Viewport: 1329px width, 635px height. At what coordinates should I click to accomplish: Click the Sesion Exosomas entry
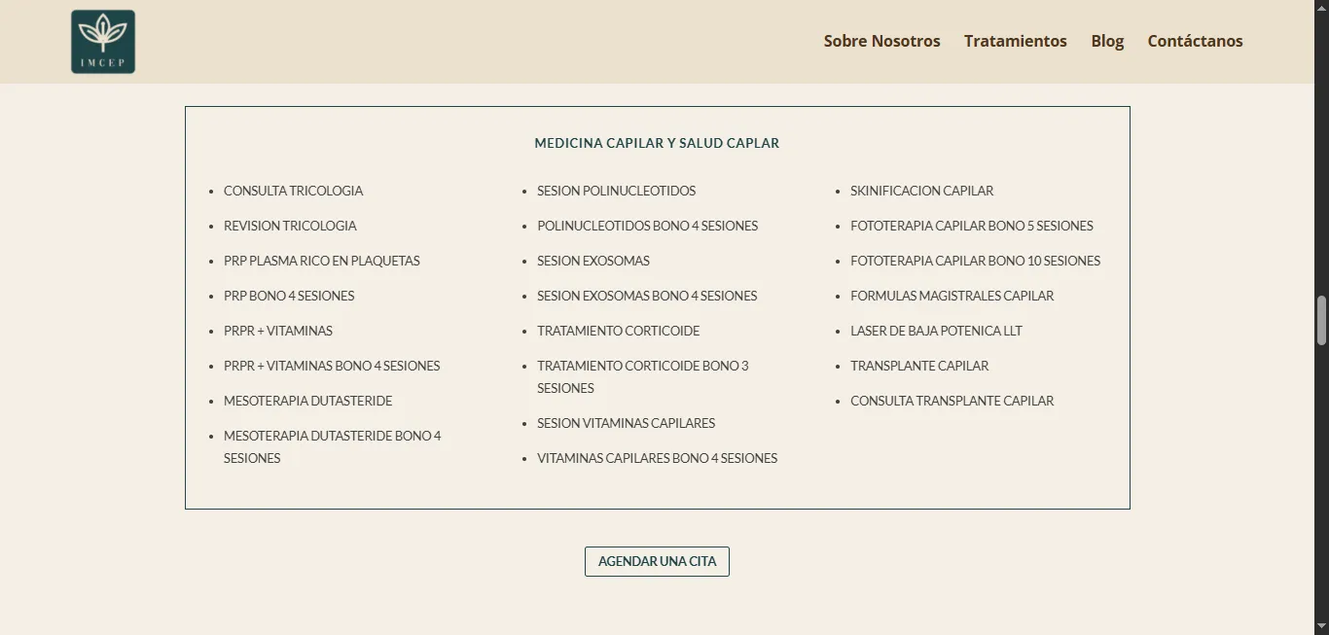coord(593,261)
